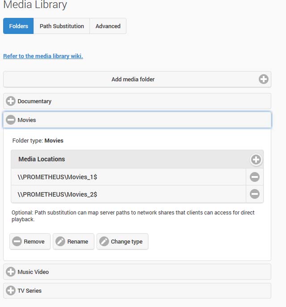Add a new media location with plus icon
Viewport: 286px width, 307px height.
(256, 160)
